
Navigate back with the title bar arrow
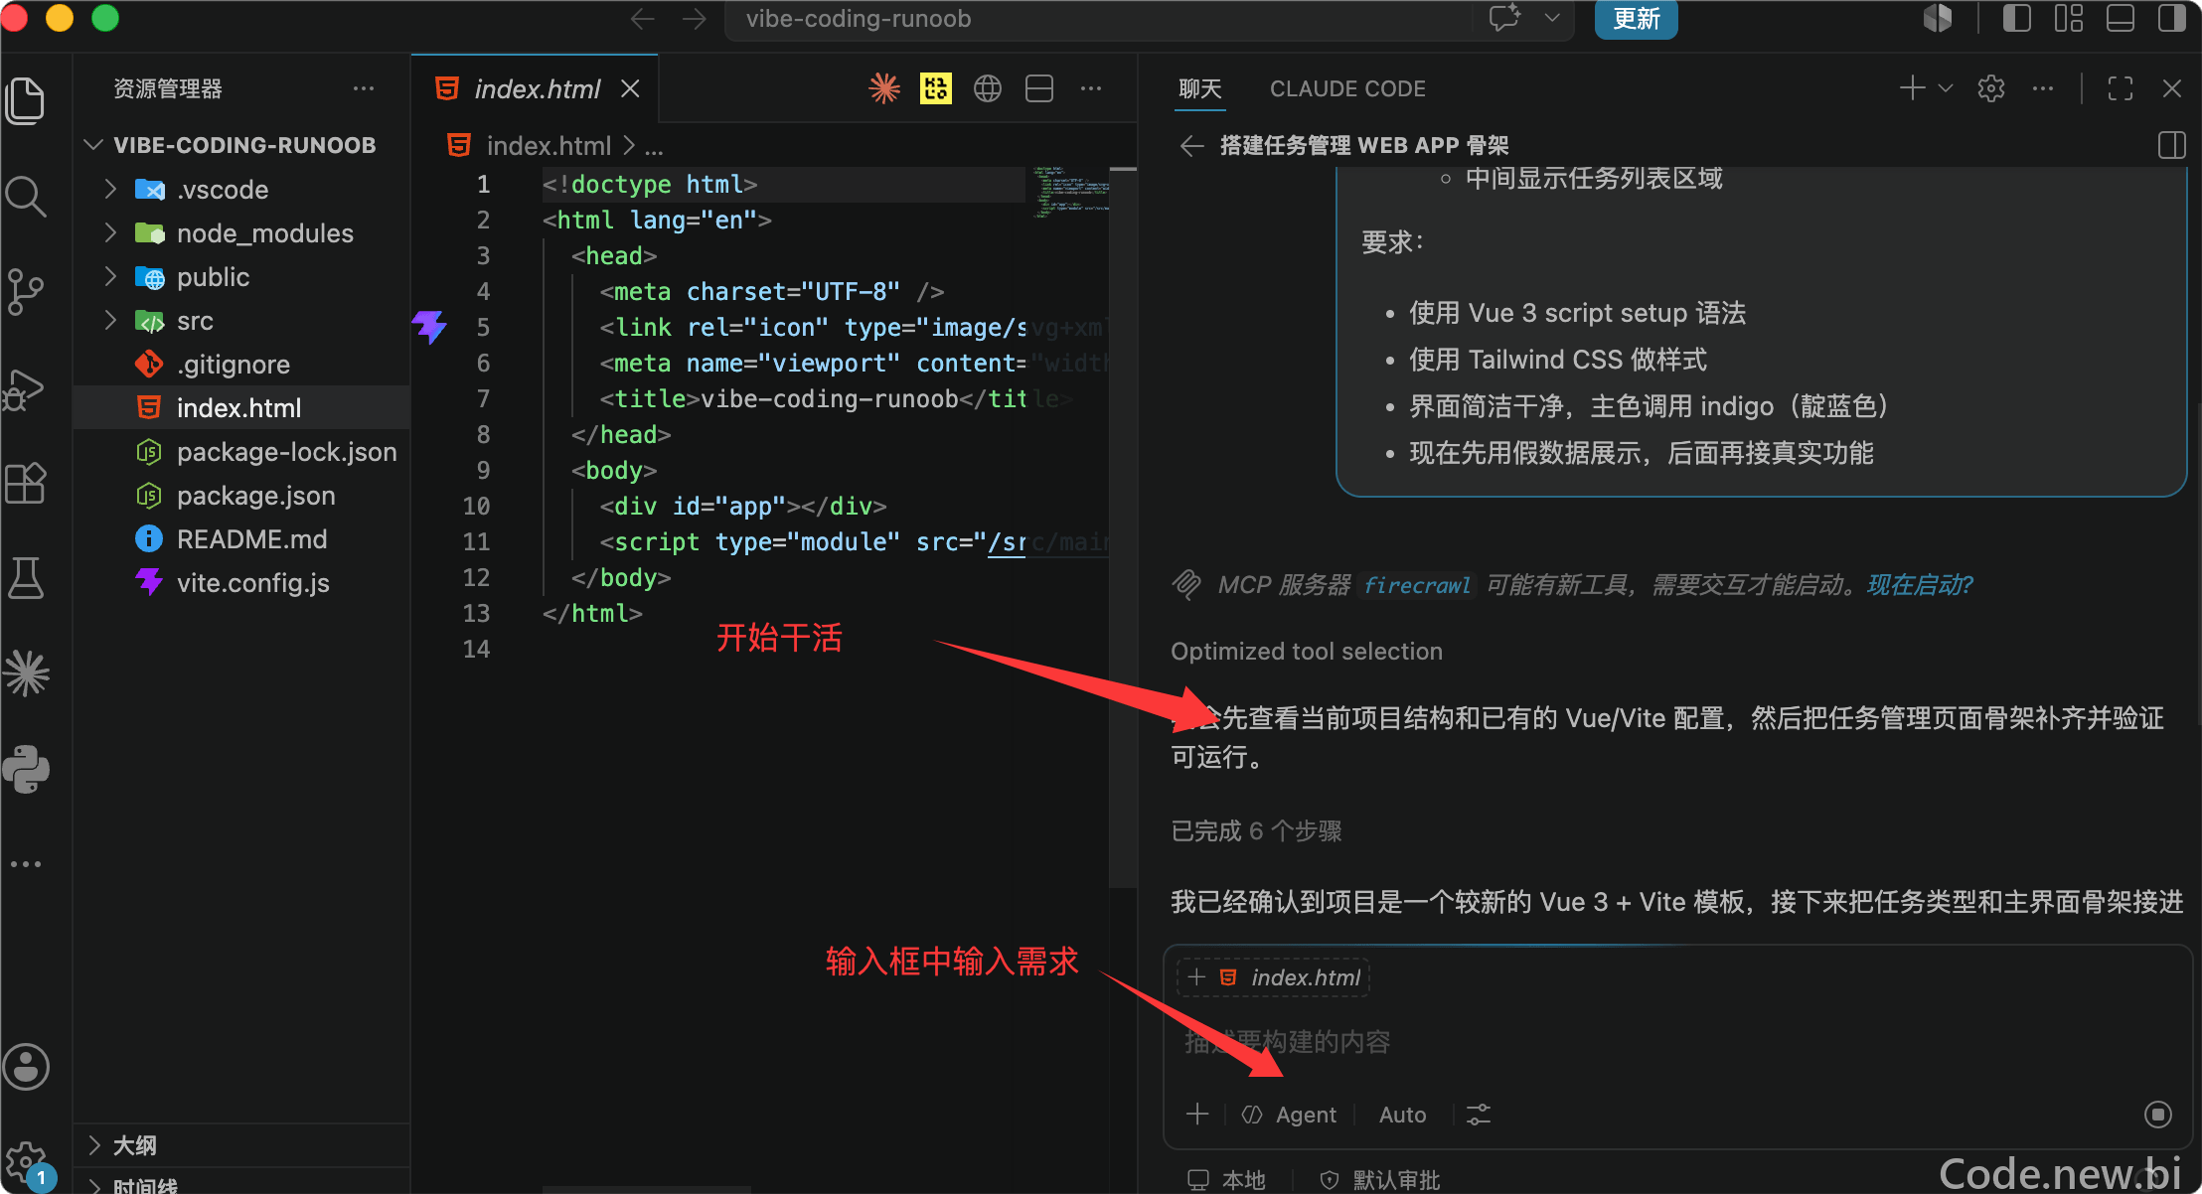pos(643,19)
